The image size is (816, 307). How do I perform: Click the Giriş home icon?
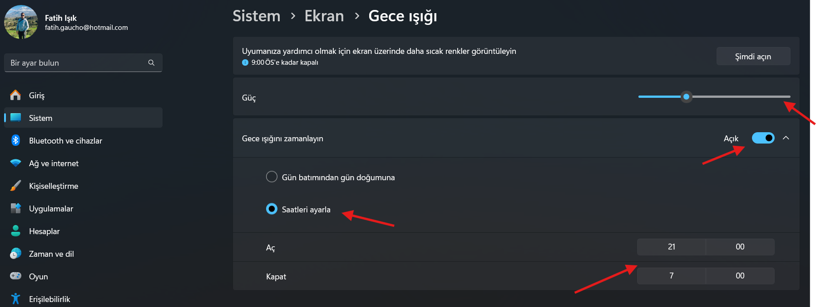tap(15, 95)
